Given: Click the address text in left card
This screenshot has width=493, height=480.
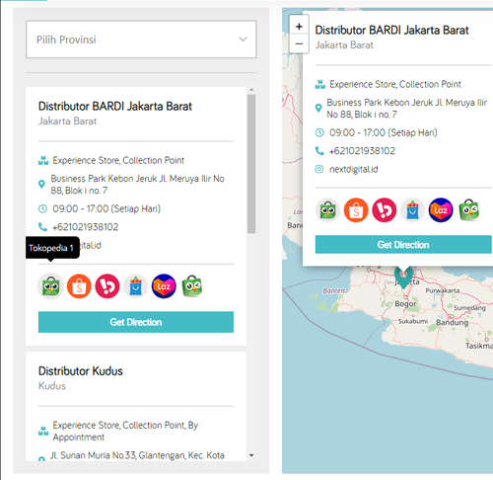Looking at the screenshot, I should coord(137,185).
